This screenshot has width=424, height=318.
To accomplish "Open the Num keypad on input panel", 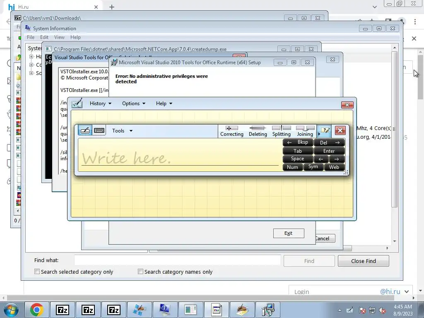I will tap(293, 167).
